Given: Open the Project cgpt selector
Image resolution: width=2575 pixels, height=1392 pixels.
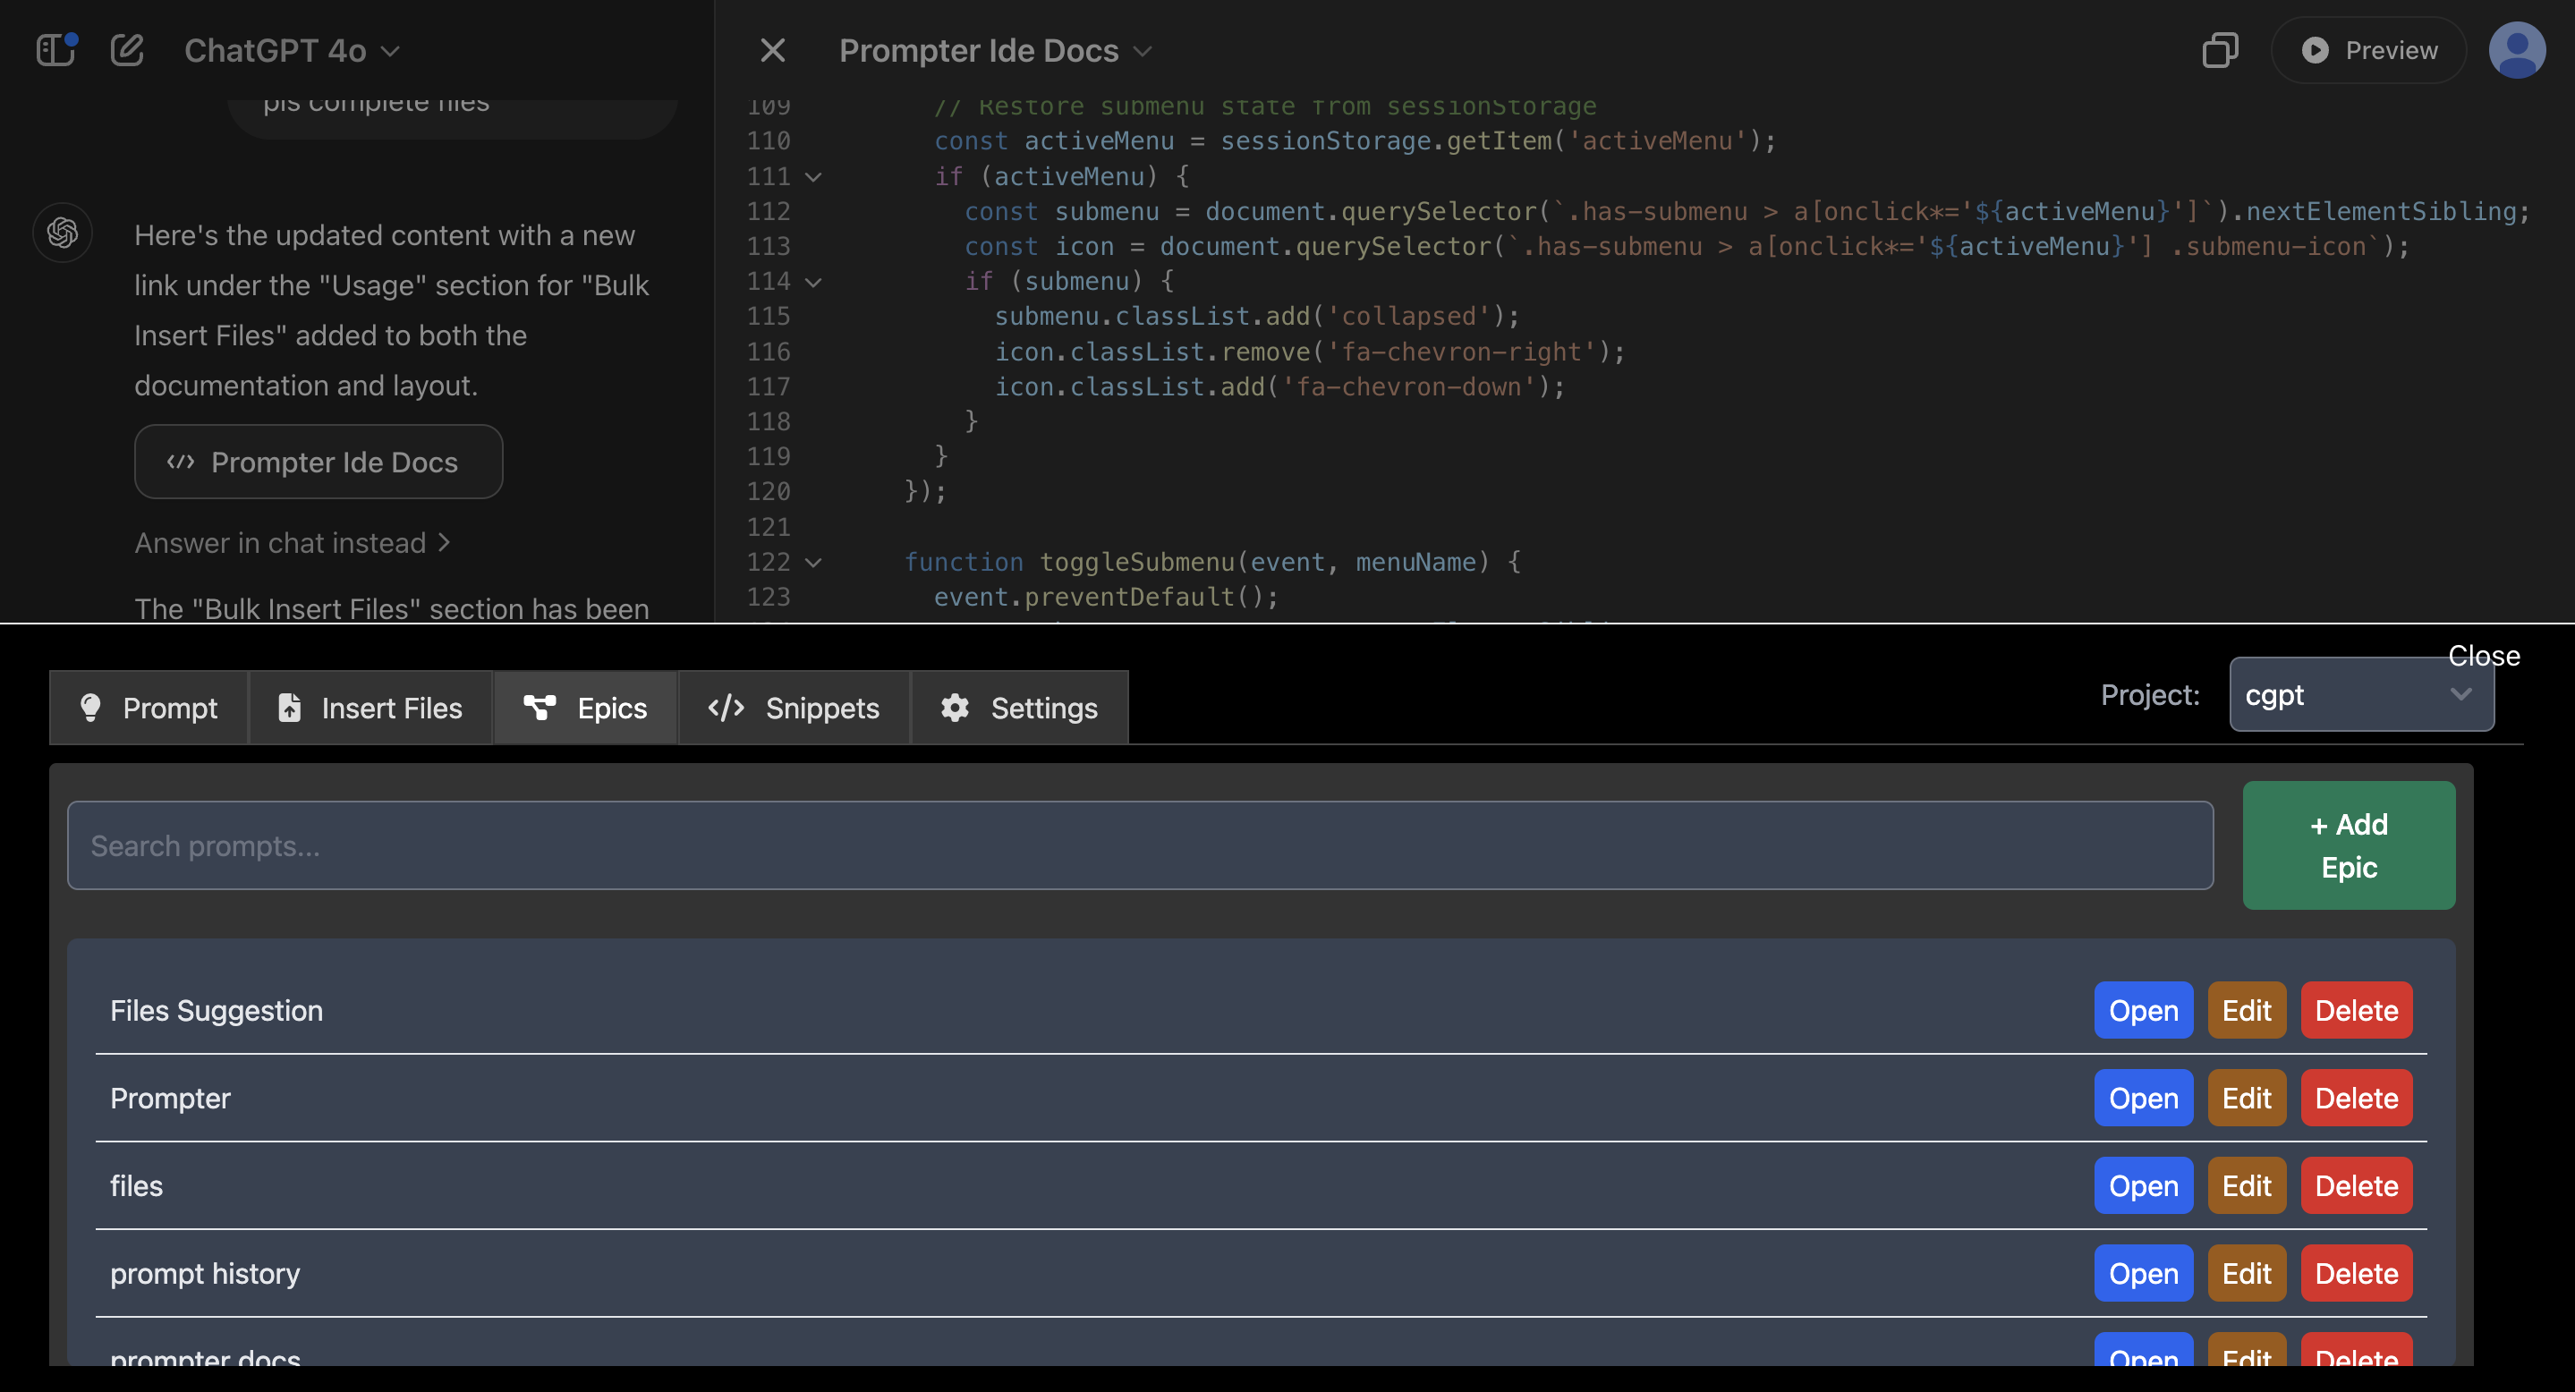Looking at the screenshot, I should click(x=2360, y=694).
